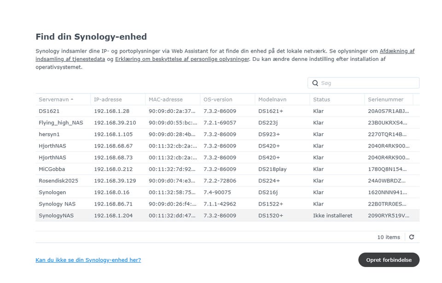Click the magnifying glass search icon
This screenshot has width=442, height=283.
315,83
